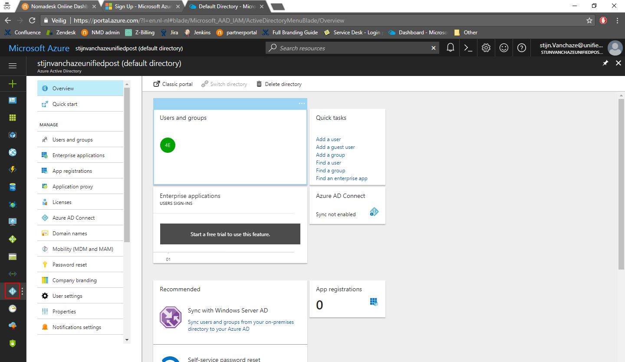Open Sync users and groups link
The image size is (625, 362).
coord(241,326)
